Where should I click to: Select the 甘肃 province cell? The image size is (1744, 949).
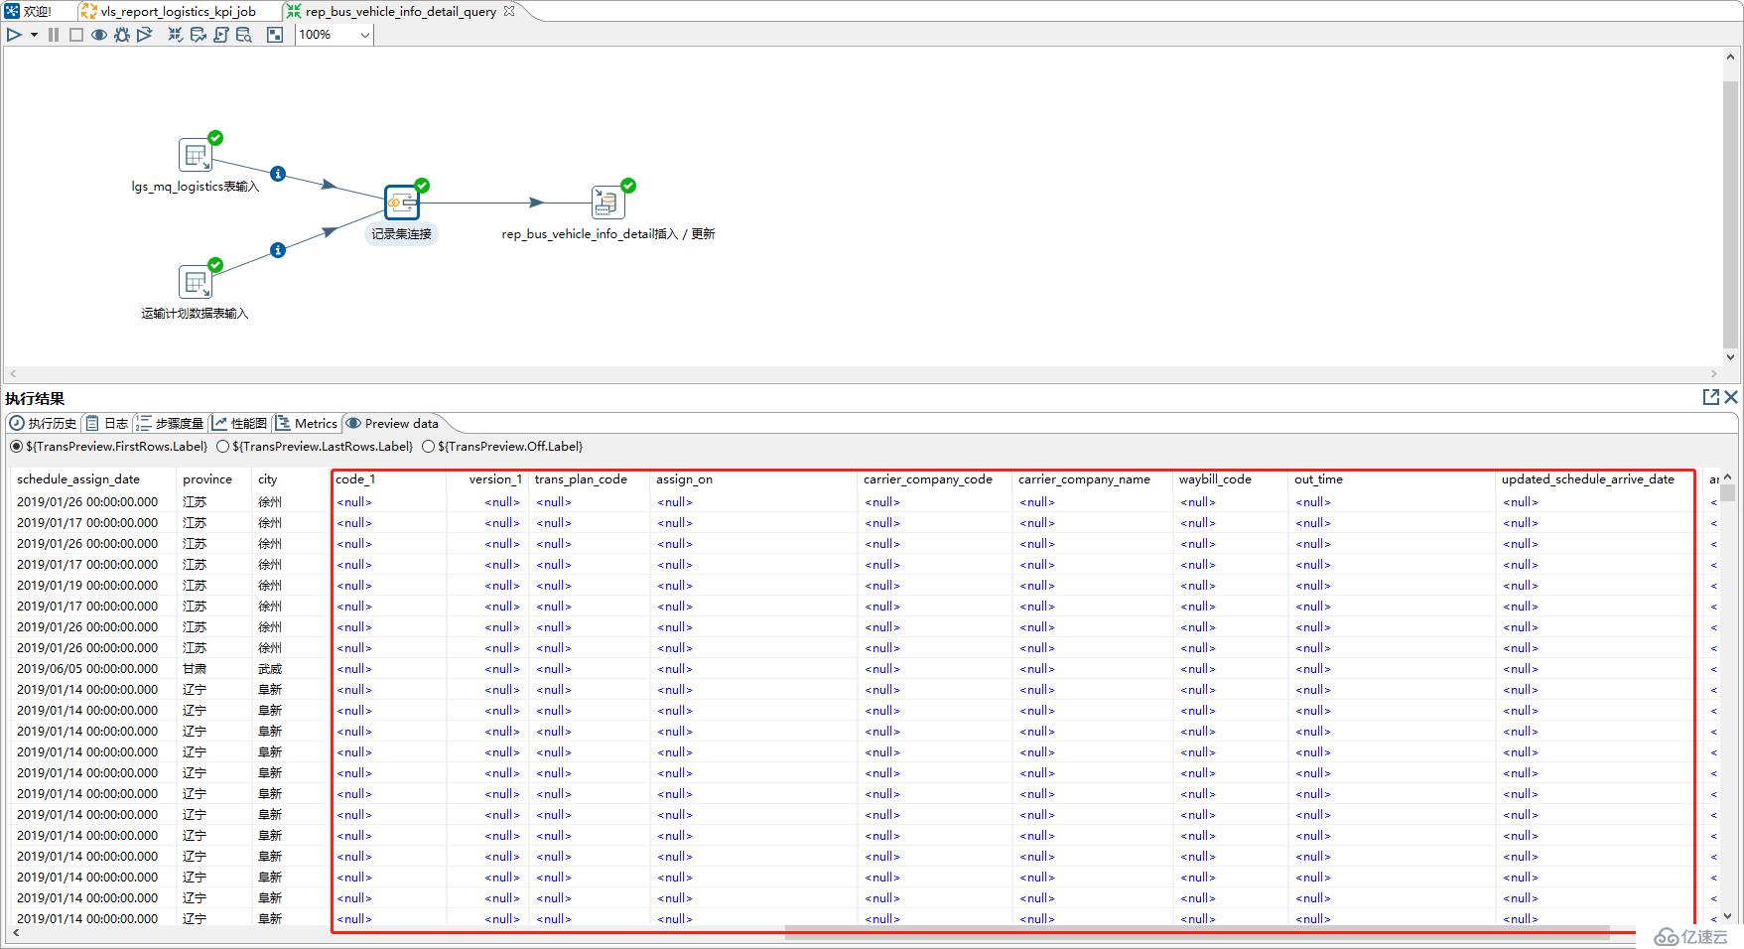click(x=195, y=669)
